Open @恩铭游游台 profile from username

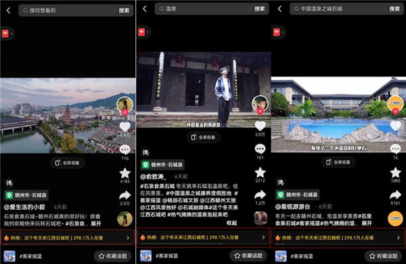point(292,206)
